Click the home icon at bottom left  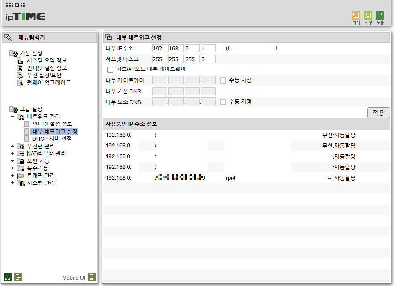click(x=7, y=277)
